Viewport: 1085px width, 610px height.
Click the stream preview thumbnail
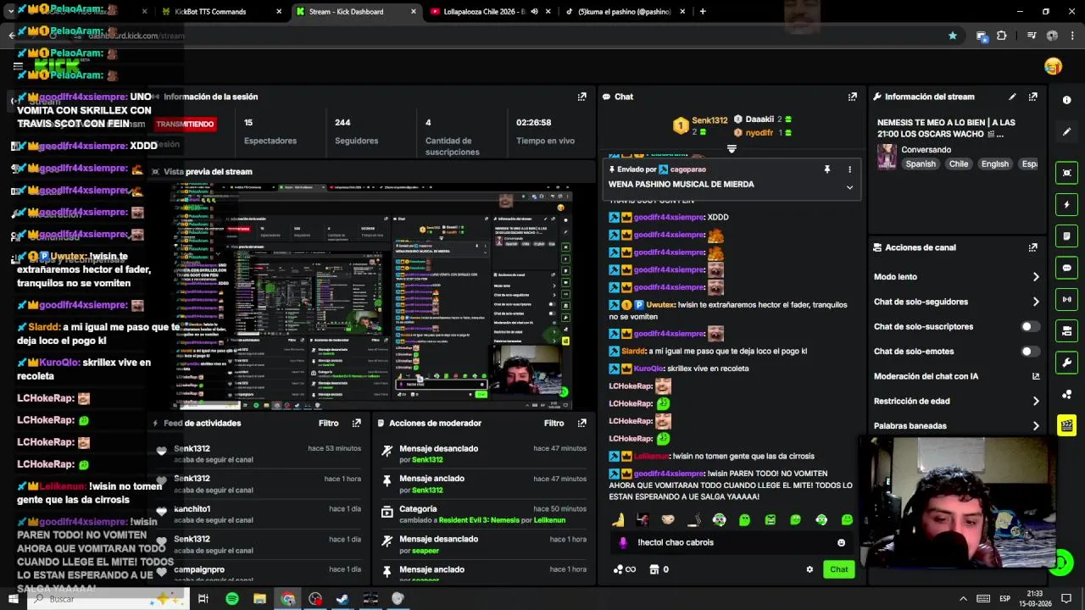(371, 297)
